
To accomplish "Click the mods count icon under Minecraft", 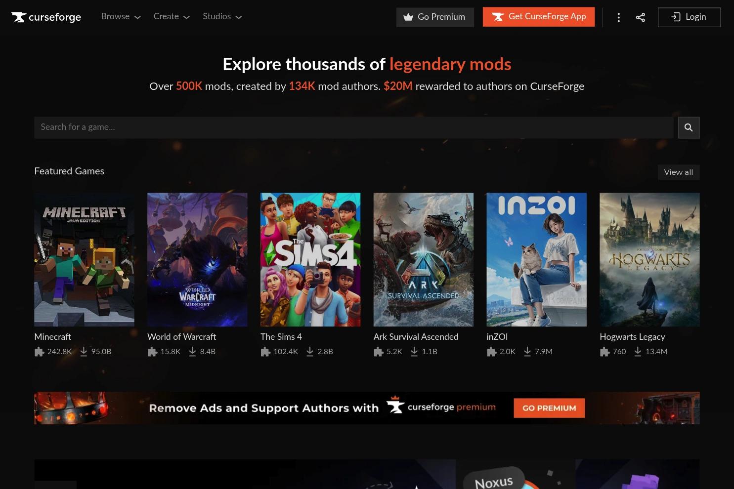I will (39, 352).
